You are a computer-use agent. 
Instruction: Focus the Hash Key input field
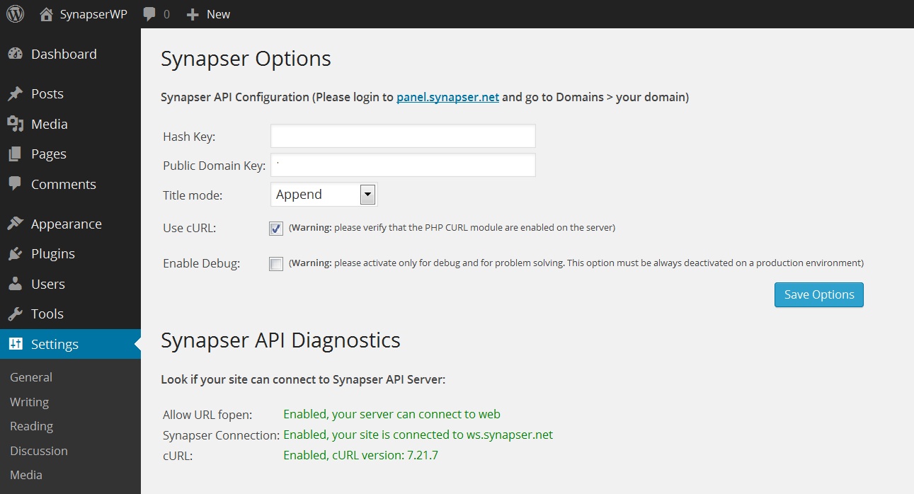[403, 136]
